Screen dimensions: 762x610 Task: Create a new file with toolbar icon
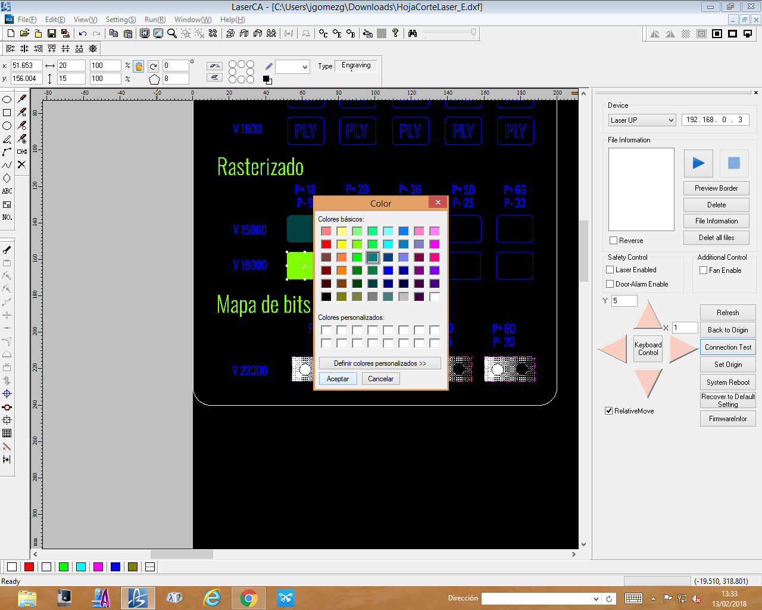click(x=11, y=33)
